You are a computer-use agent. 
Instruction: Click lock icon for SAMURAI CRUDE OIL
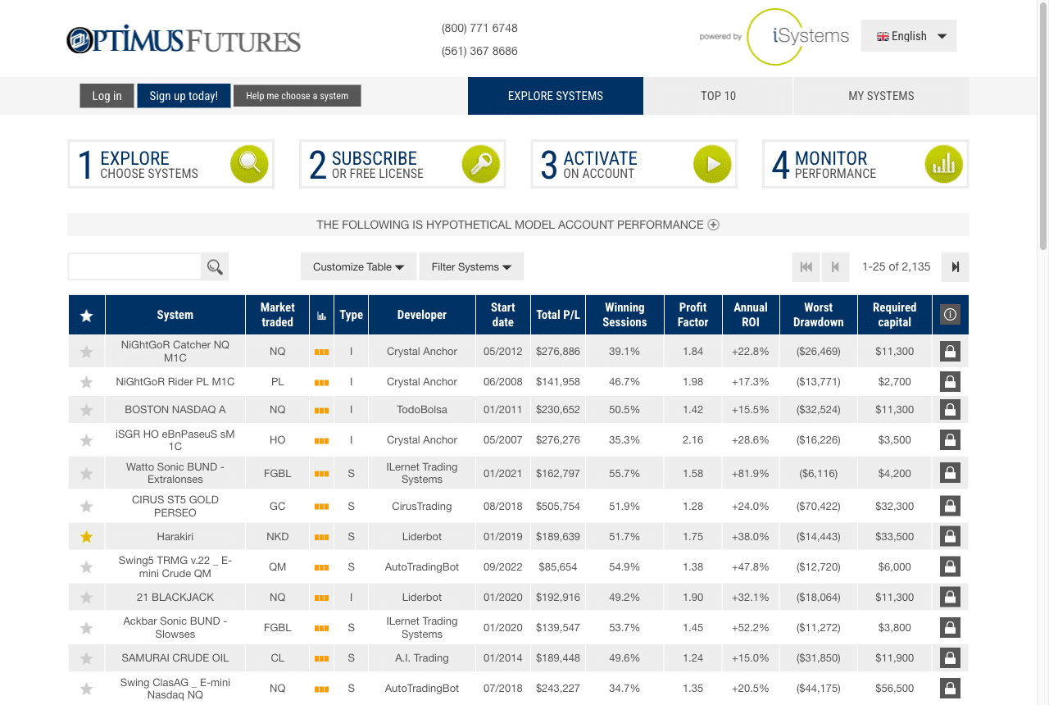coord(950,657)
